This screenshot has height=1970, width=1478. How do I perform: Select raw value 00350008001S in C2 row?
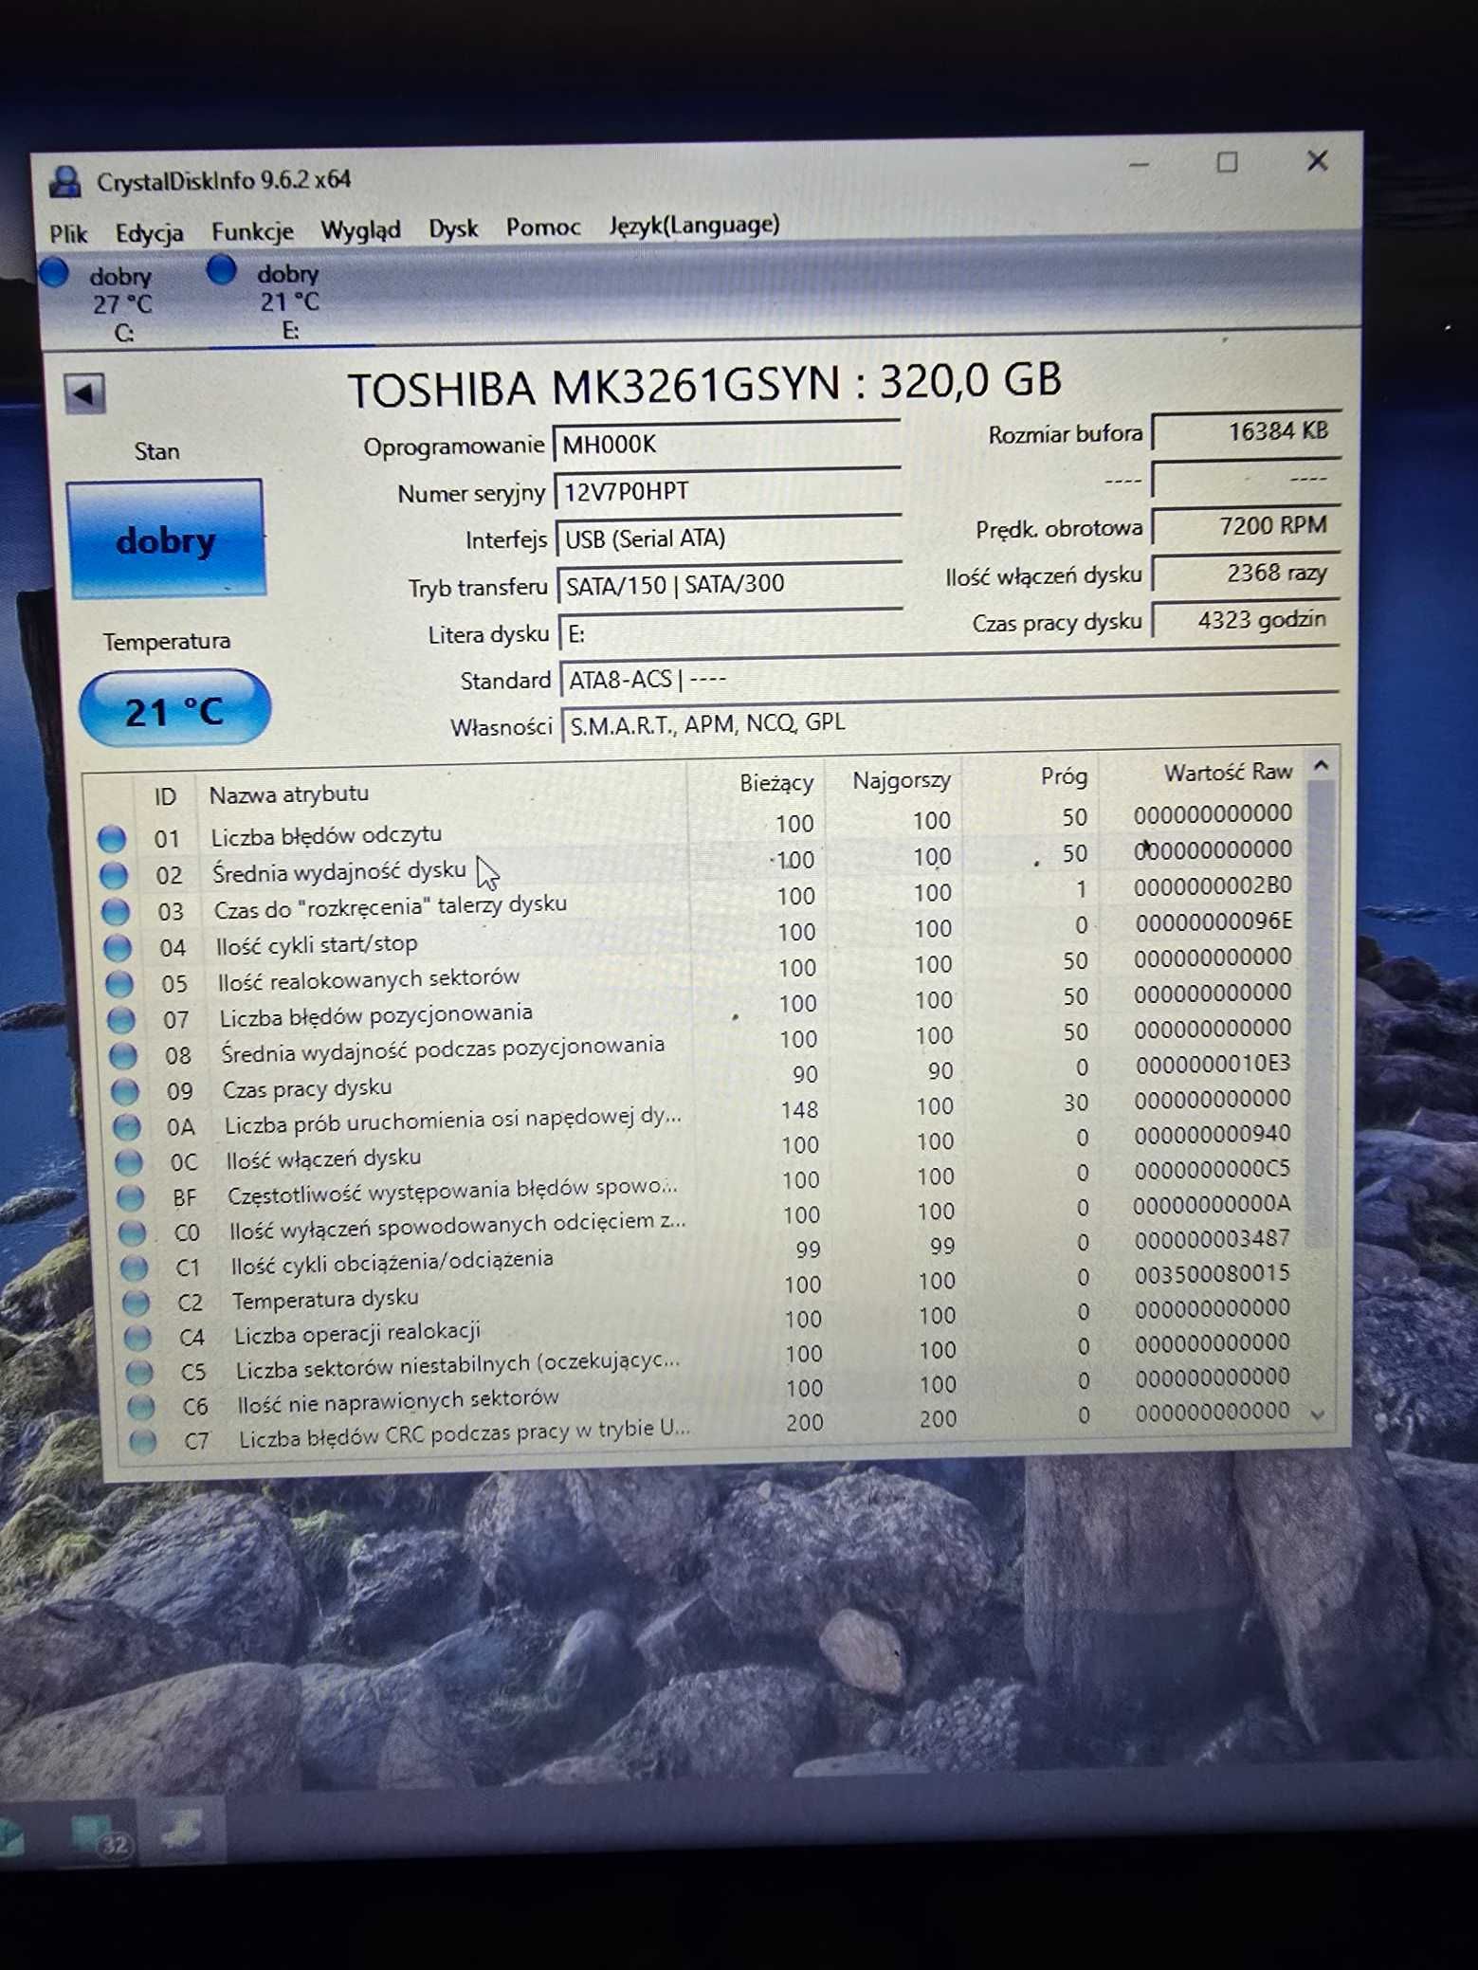pos(1213,1273)
